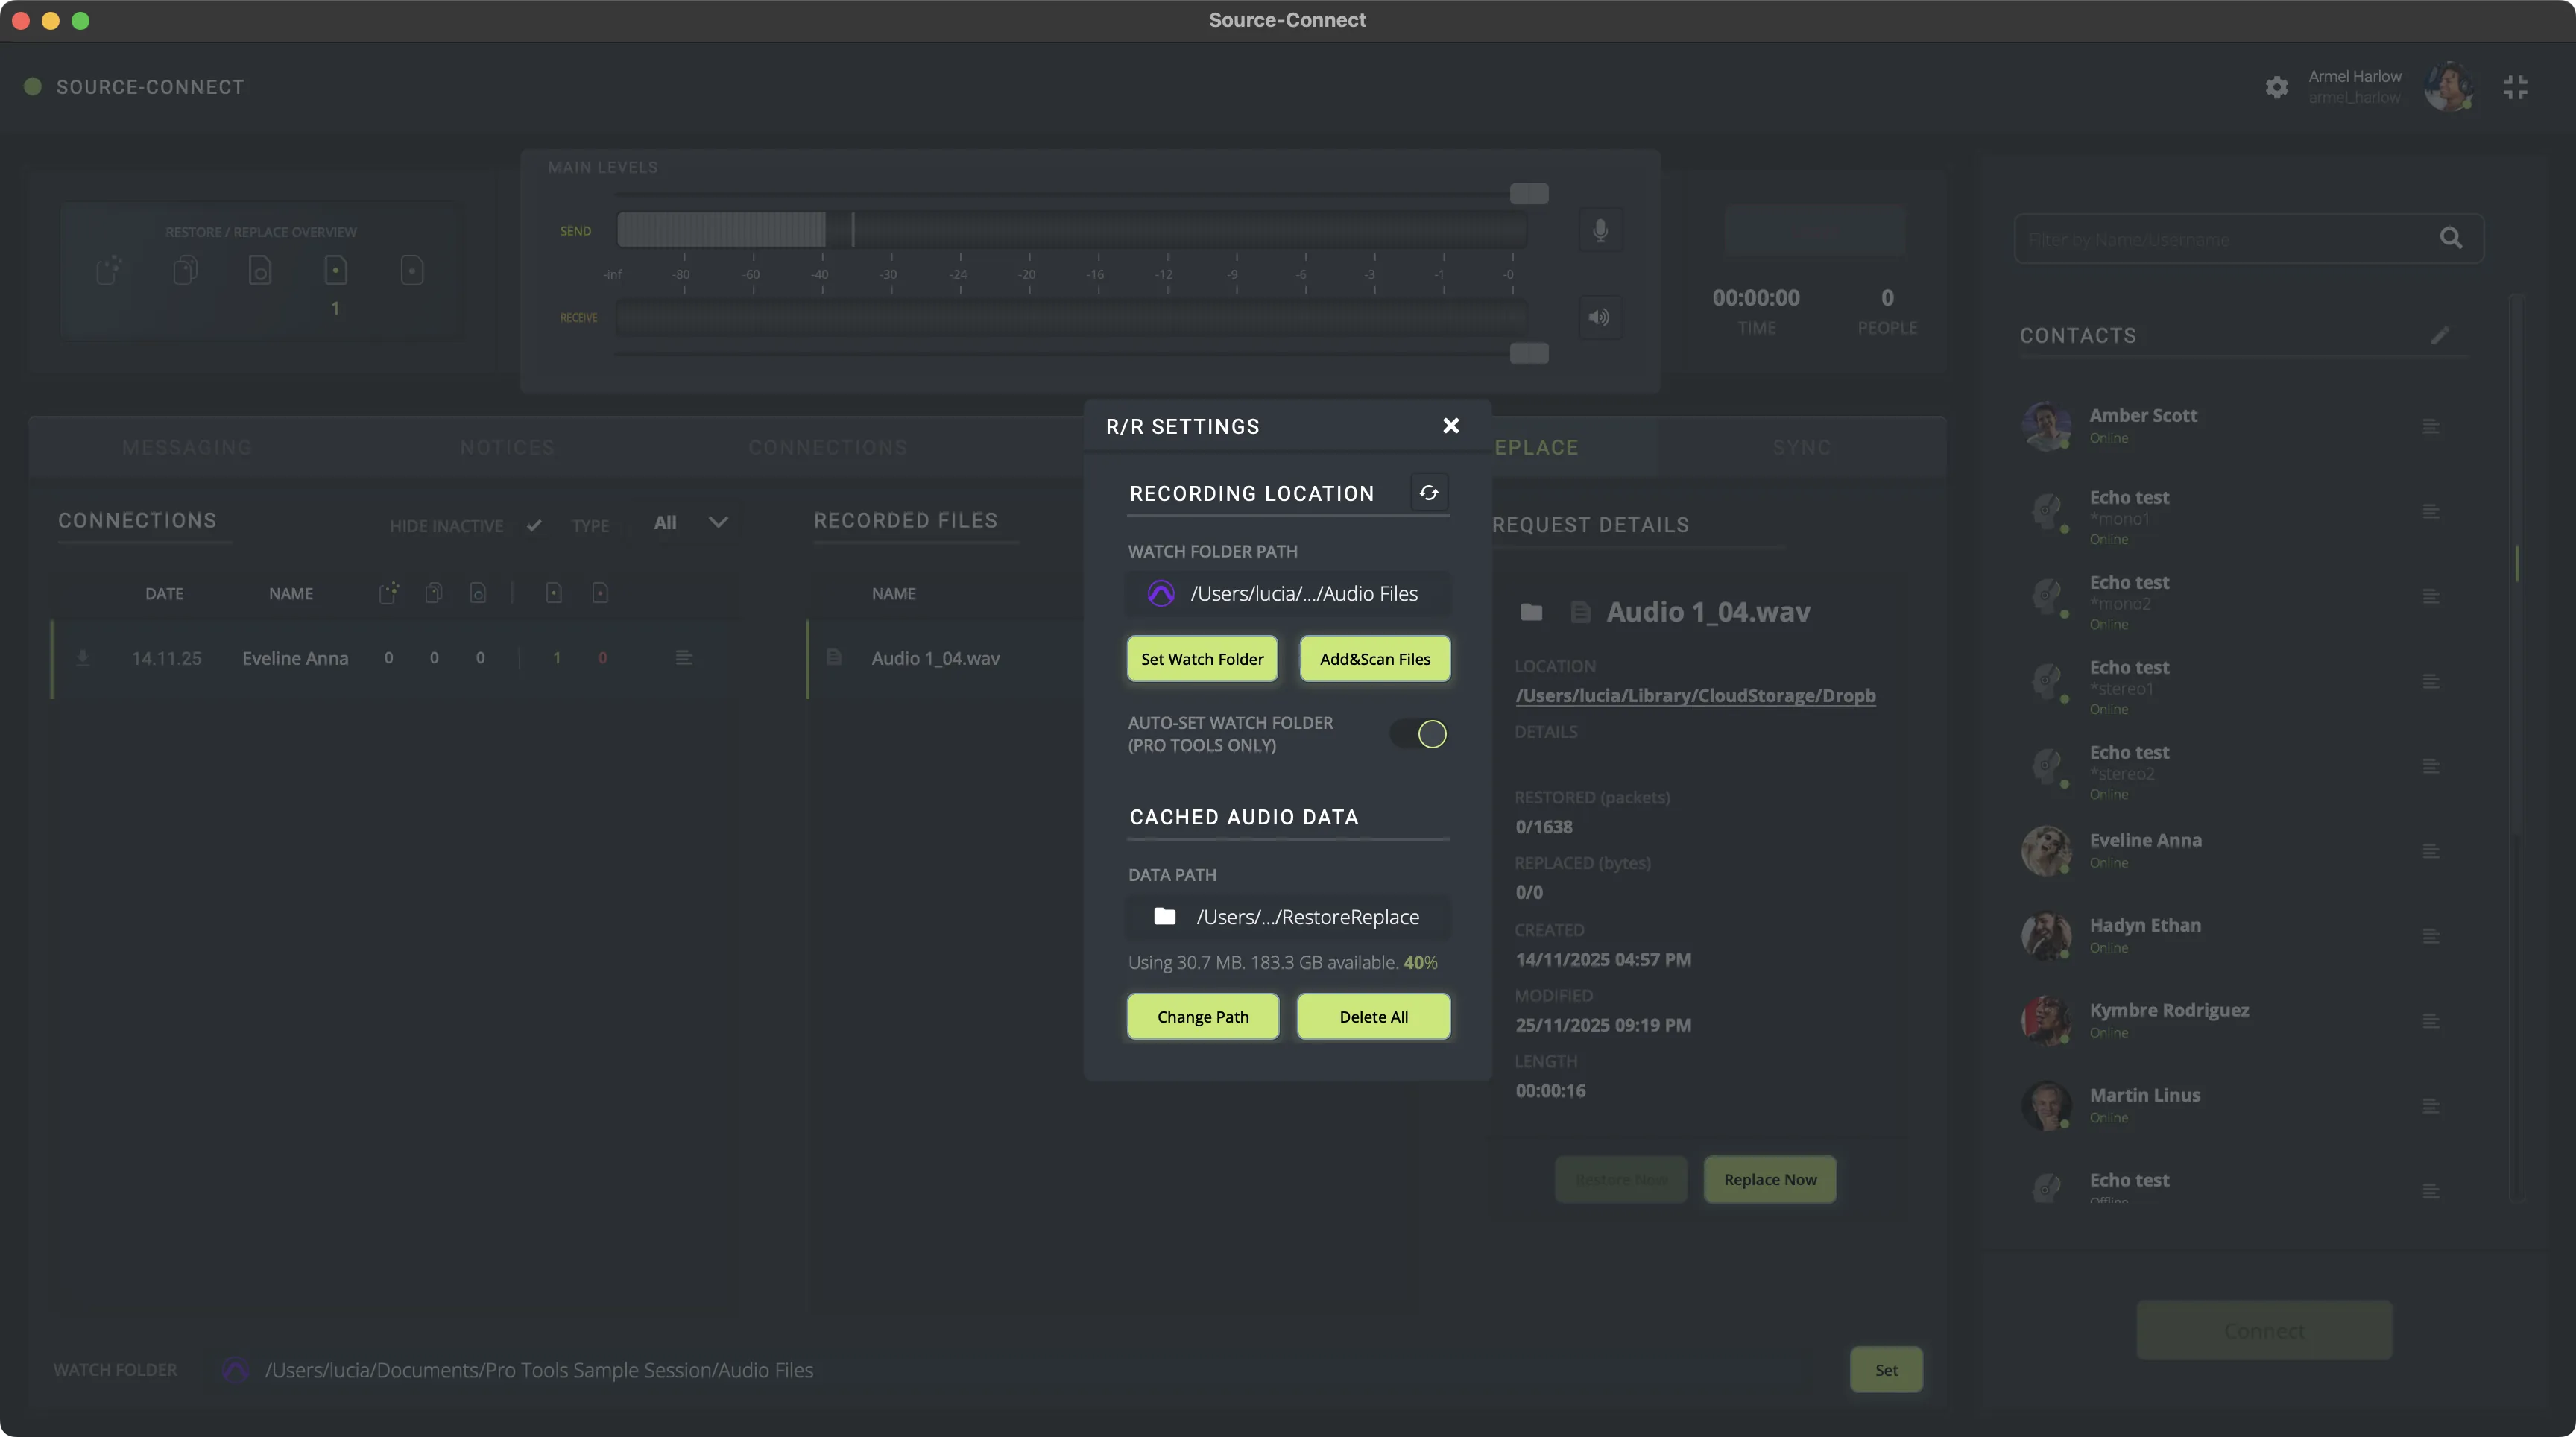2576x1437 pixels.
Task: Delete All cached audio data
Action: pyautogui.click(x=1374, y=1017)
